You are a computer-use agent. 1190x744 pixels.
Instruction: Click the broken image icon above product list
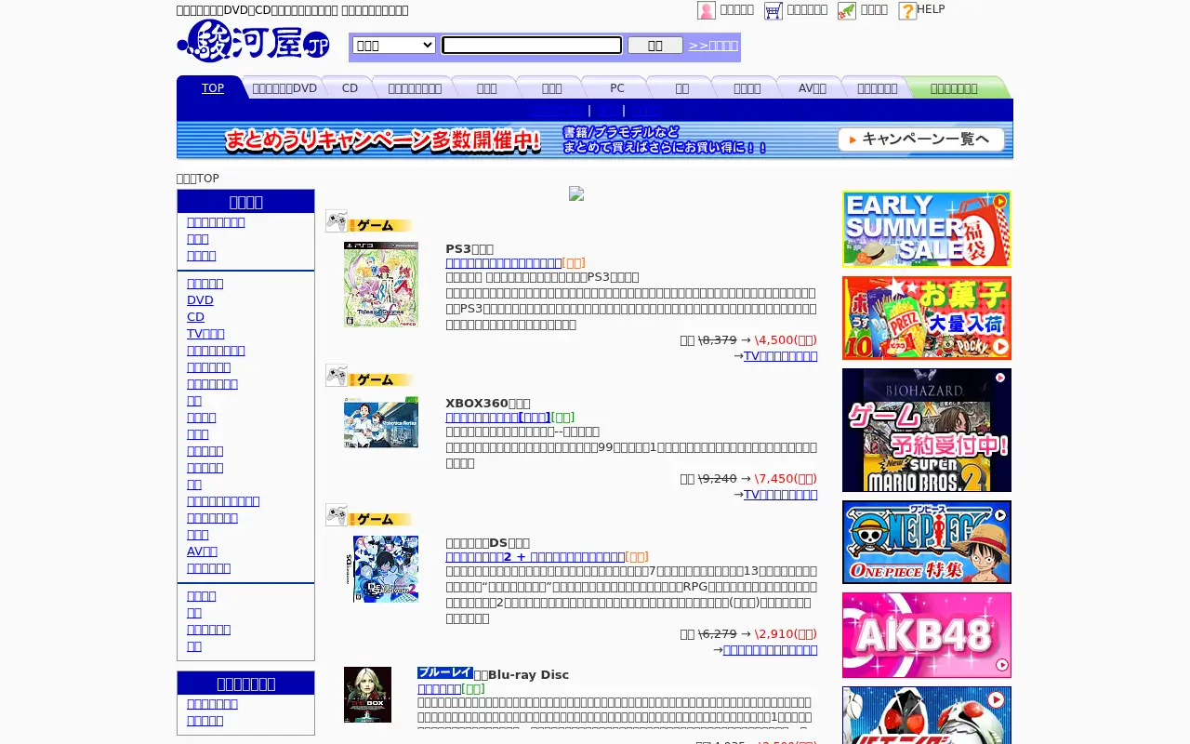pyautogui.click(x=576, y=193)
